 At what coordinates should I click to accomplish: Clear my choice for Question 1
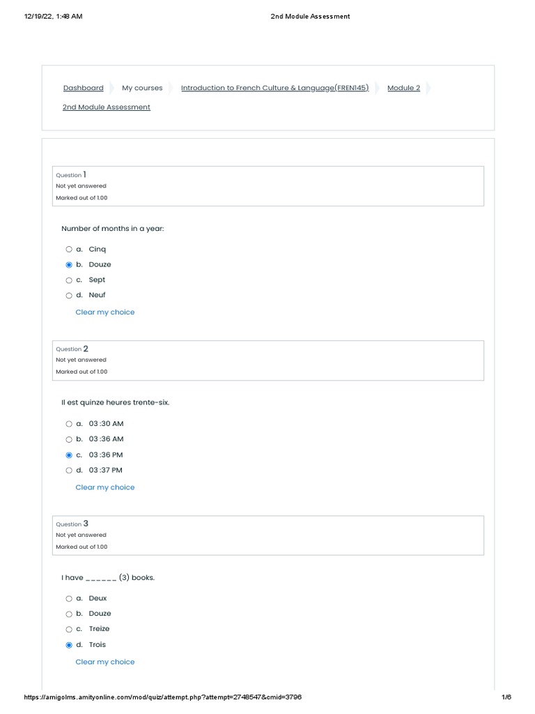105,312
